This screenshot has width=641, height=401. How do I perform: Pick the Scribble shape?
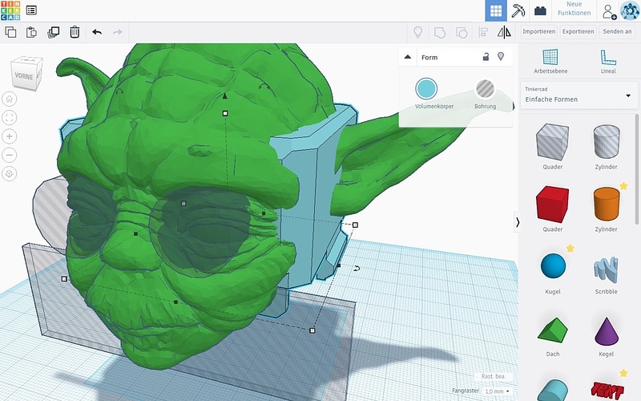click(x=607, y=269)
